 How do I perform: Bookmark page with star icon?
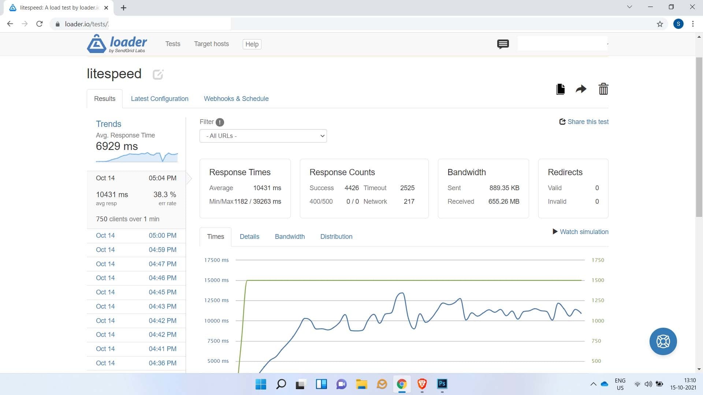660,24
